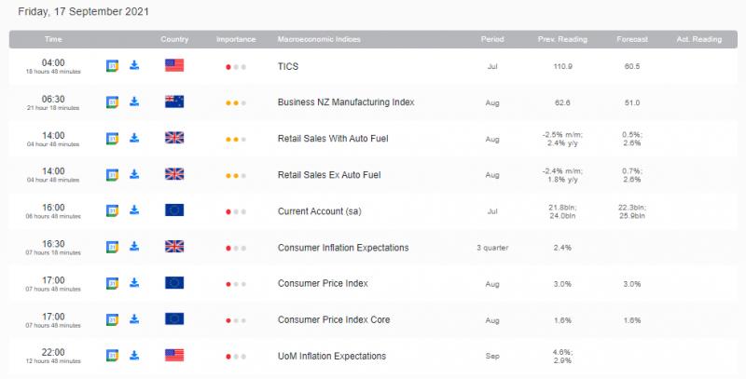
Task: Open Current Account (sa) entry
Action: pos(319,211)
